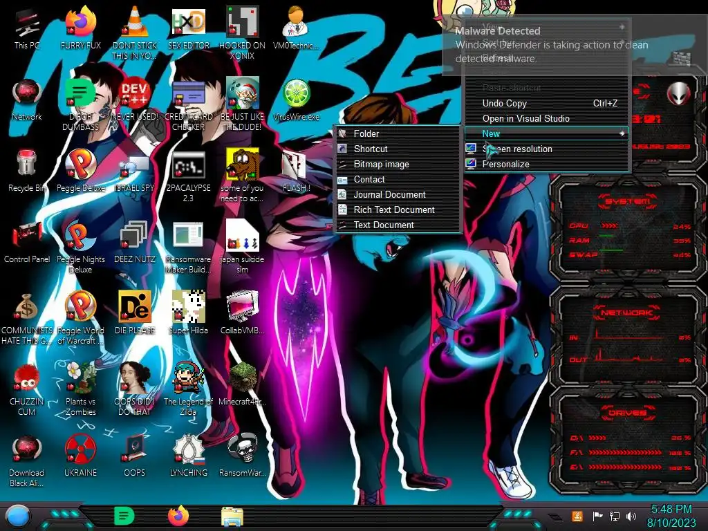This screenshot has width=708, height=531.
Task: Choose Folder from the New submenu
Action: coord(398,133)
